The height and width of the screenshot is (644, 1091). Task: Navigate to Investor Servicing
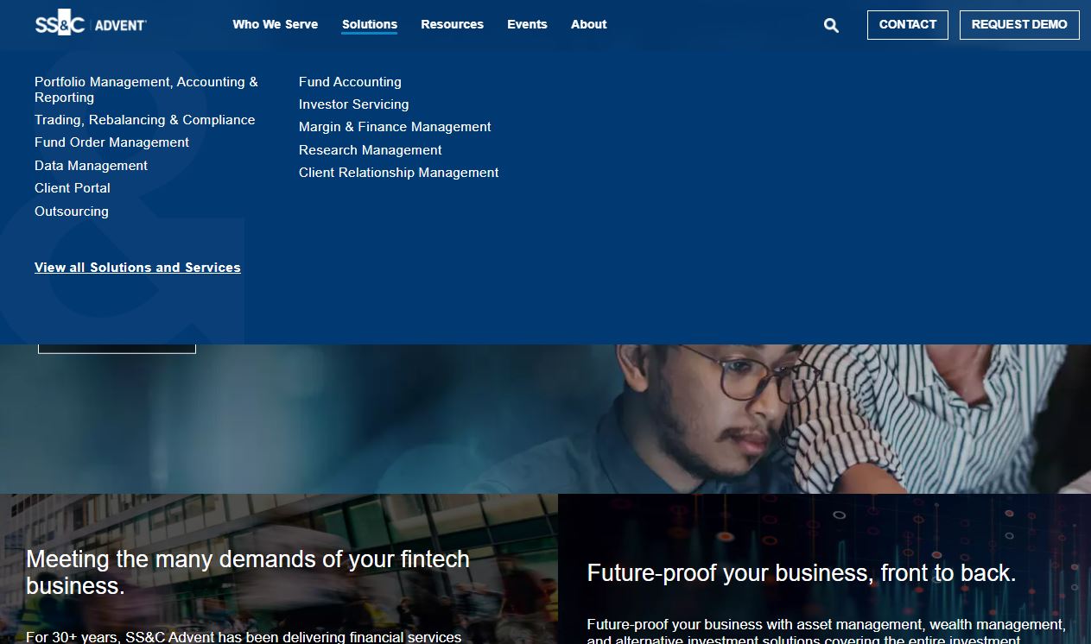click(x=353, y=104)
